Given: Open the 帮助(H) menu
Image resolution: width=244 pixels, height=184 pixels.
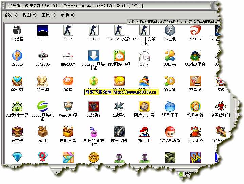Looking at the screenshot, I should [68, 15].
